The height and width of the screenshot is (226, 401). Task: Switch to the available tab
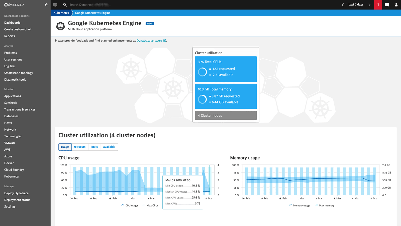click(x=109, y=147)
